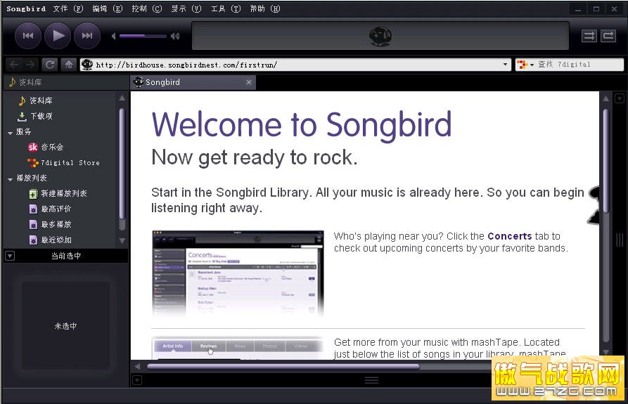
Task: Click the mashTape screenshot thumbnail
Action: 238,348
